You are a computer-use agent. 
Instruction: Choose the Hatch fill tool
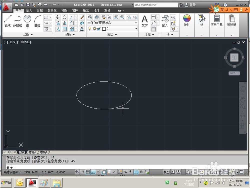46,29
